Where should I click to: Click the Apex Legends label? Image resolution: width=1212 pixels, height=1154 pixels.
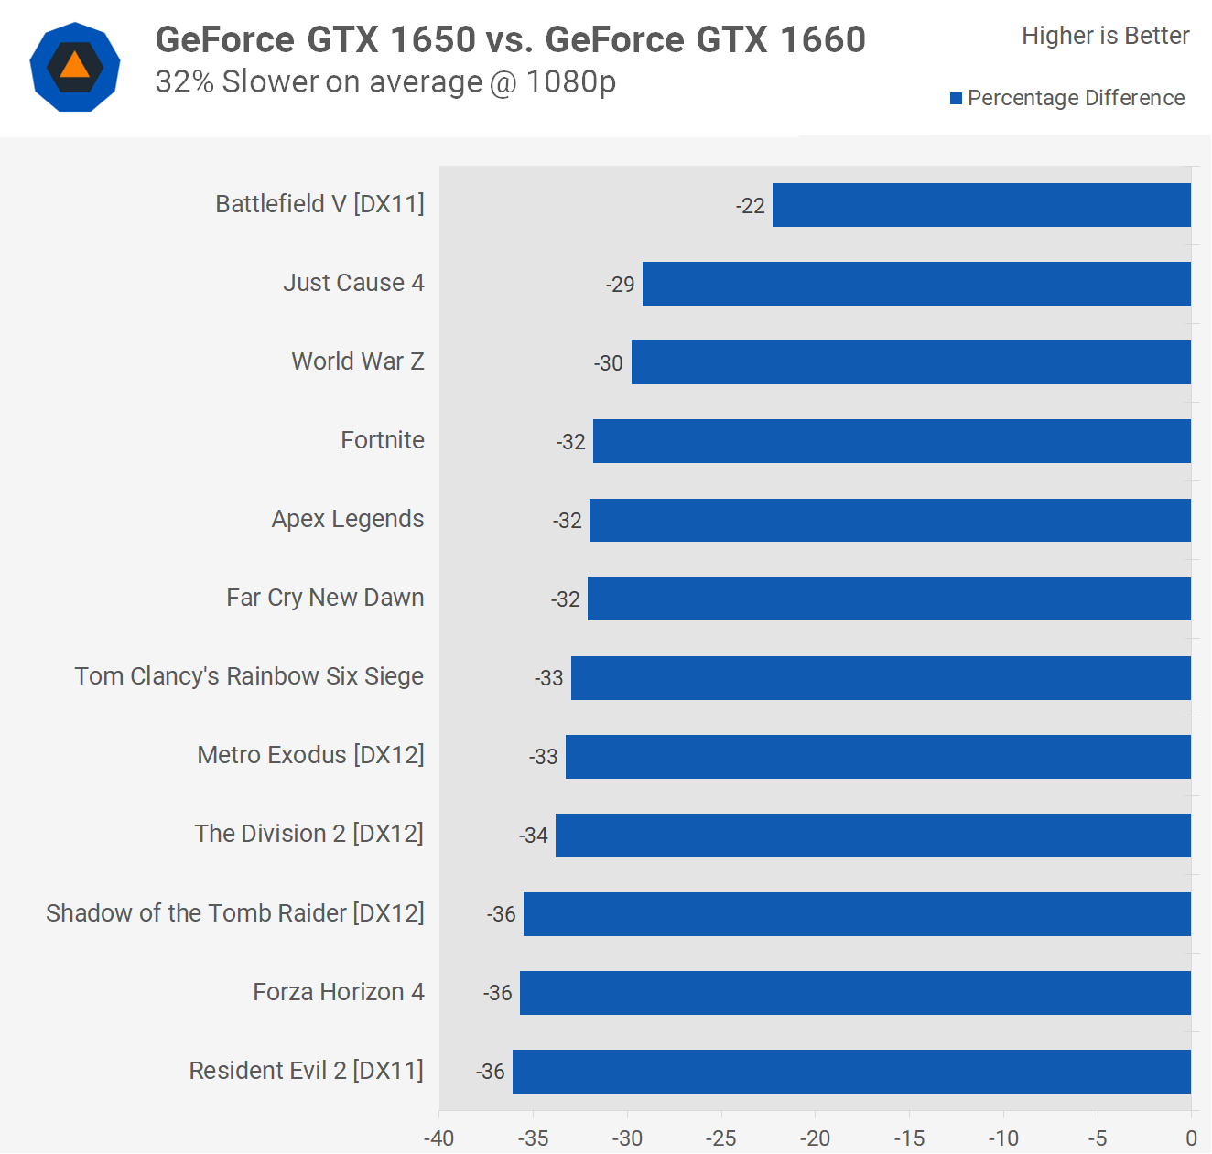[347, 519]
